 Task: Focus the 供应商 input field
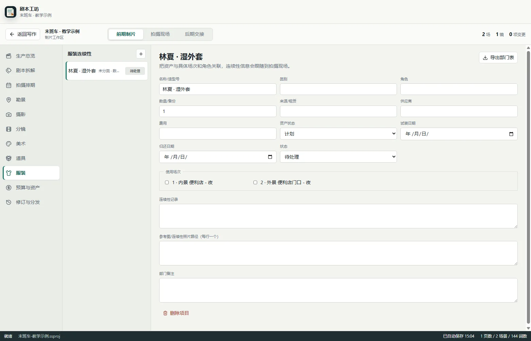[x=459, y=111]
